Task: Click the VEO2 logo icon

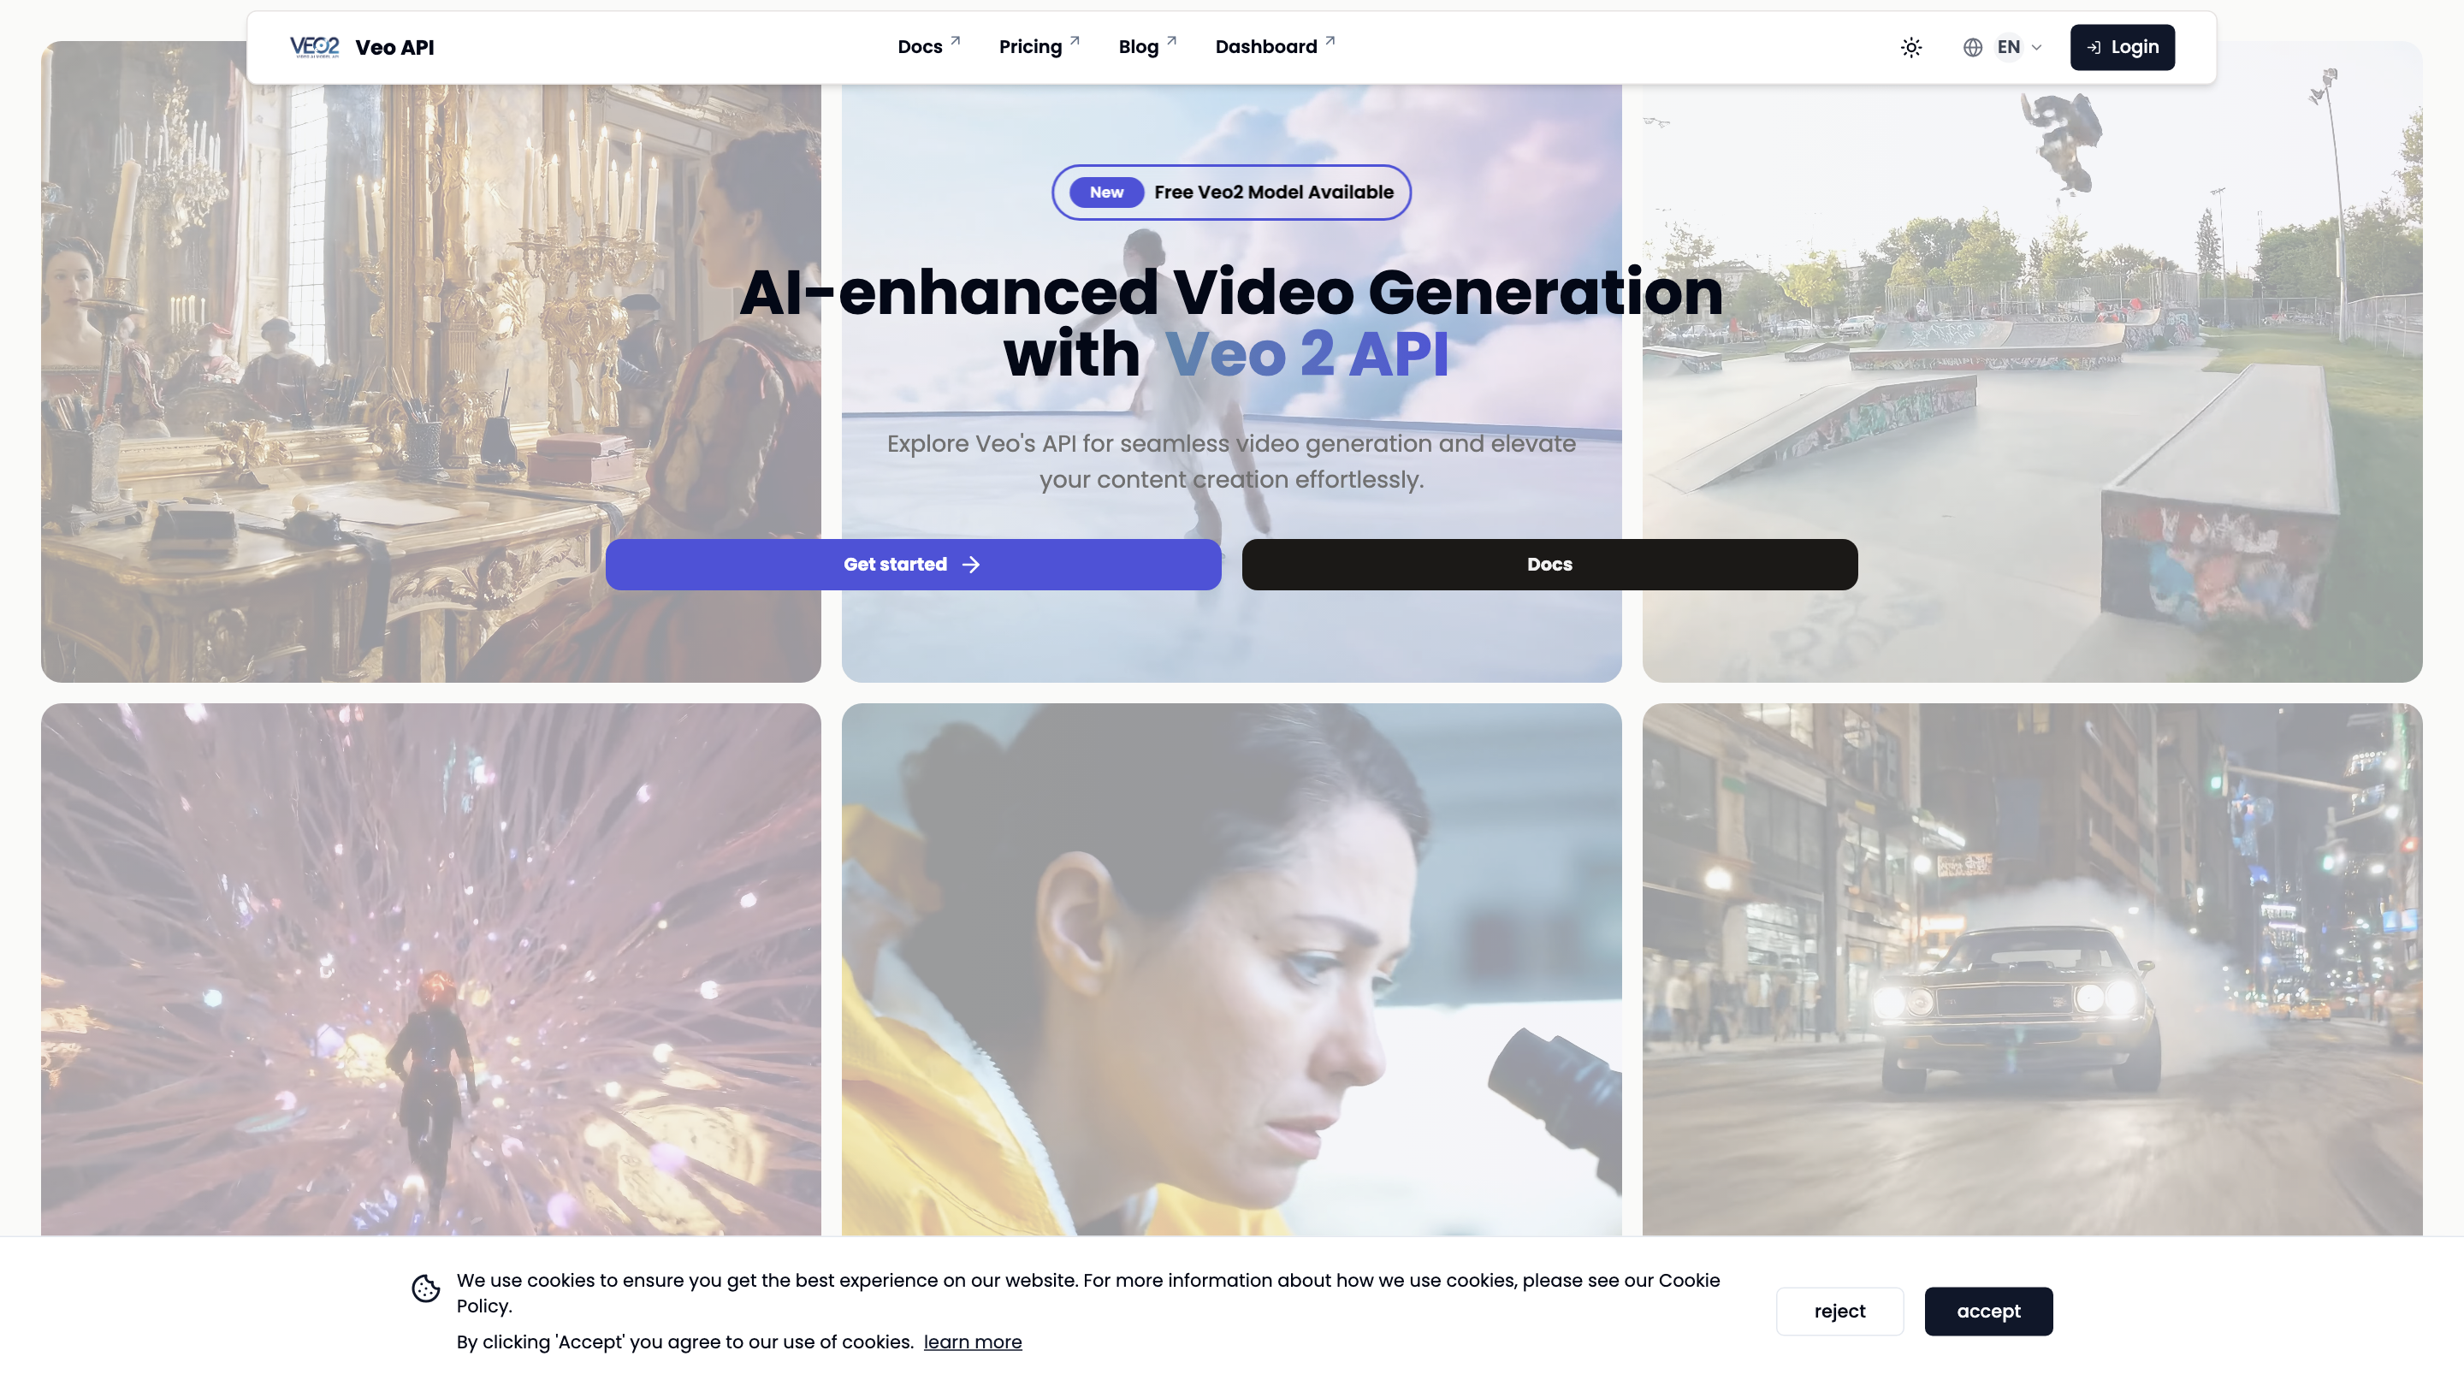Action: pos(314,47)
